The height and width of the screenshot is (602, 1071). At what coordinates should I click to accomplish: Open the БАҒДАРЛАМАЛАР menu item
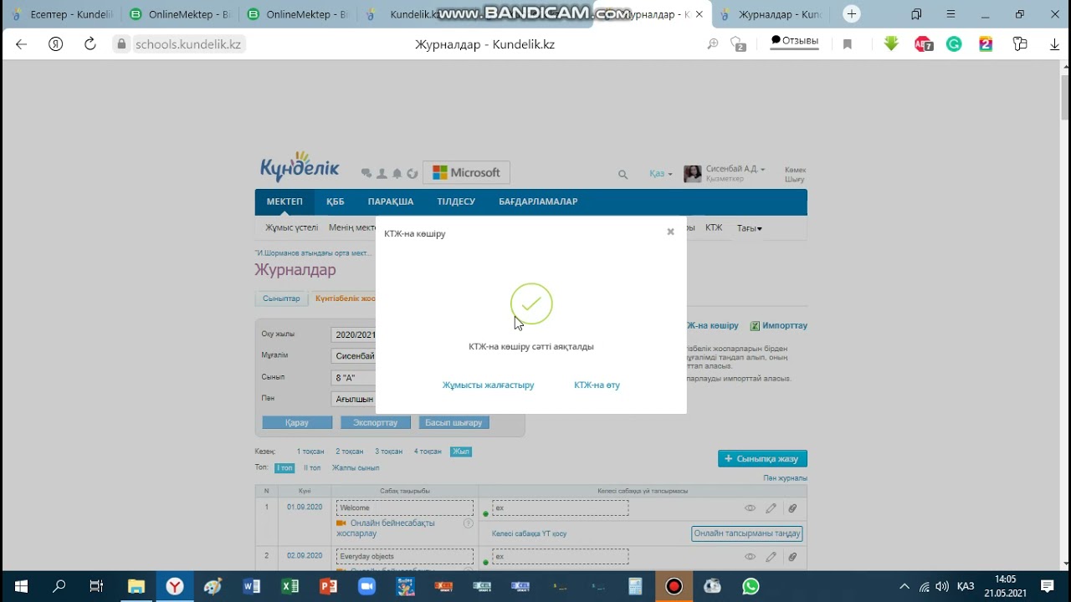click(538, 202)
